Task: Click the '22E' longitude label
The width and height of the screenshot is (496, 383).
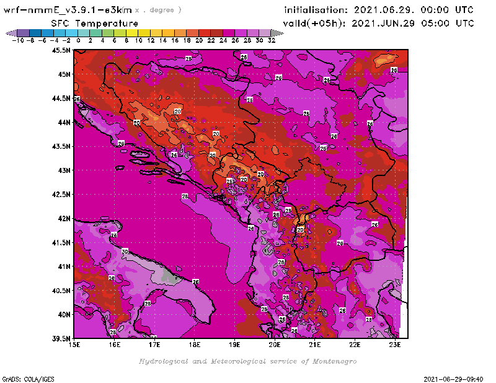Action: [355, 345]
